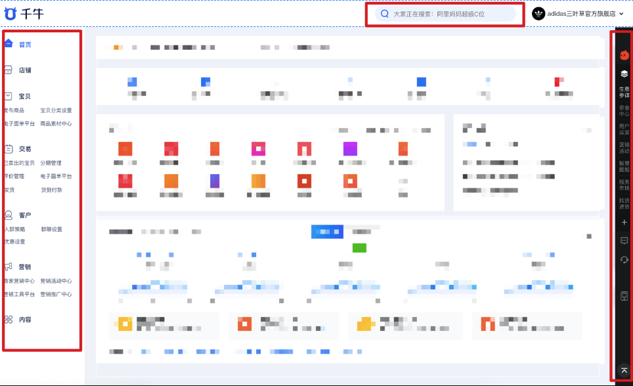
Task: Open 电子面单平台 under 交易
Action: pyautogui.click(x=56, y=176)
